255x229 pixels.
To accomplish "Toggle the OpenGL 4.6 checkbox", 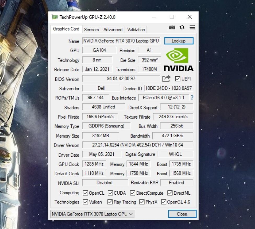I will [x=164, y=202].
